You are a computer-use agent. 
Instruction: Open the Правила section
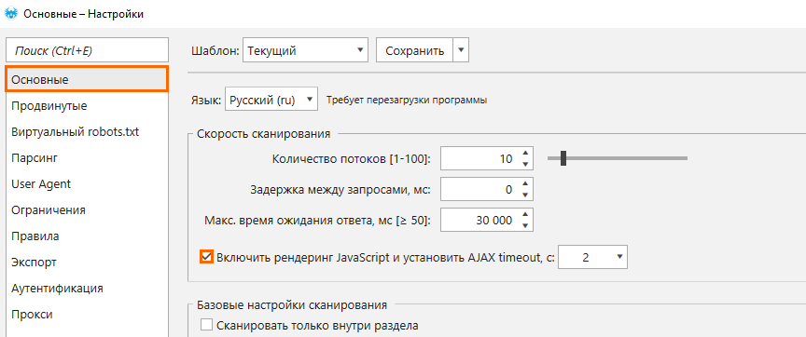87,236
